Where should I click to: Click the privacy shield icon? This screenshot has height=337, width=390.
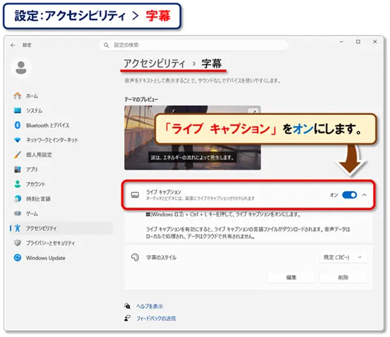coord(18,243)
